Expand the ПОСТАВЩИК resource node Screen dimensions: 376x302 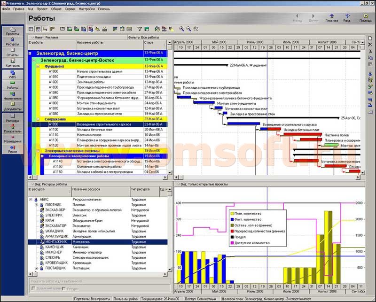[x=36, y=268]
